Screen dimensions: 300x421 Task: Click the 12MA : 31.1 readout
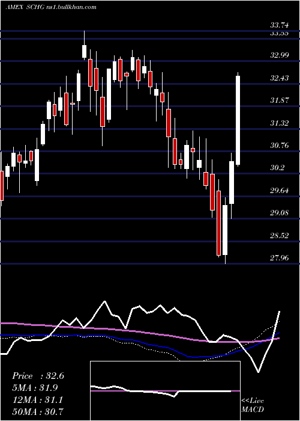(x=37, y=400)
